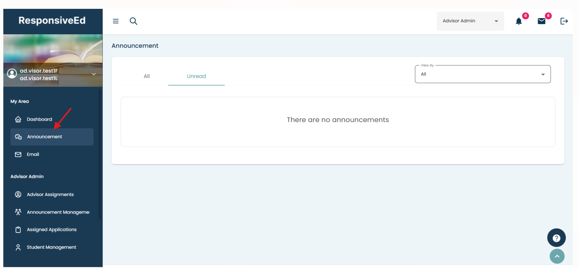Expand the user profile chevron
This screenshot has height=268, width=578.
tap(94, 74)
